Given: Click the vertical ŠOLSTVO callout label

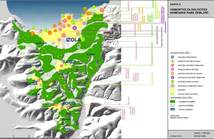Looking at the screenshot, I should tap(128, 101).
